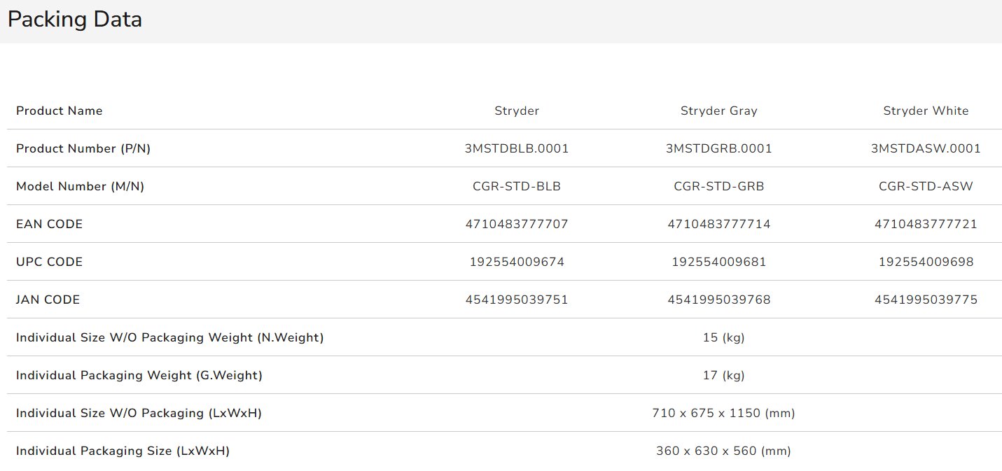Screen dimensions: 1002x471
Task: Click product number 3MSTDGRB.0001
Action: (x=718, y=148)
